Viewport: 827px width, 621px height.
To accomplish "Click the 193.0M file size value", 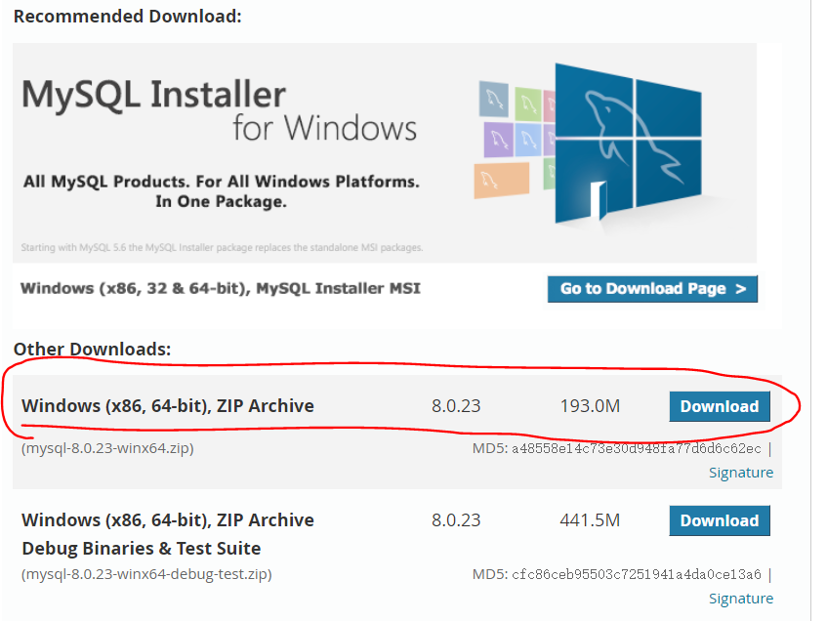I will point(590,406).
